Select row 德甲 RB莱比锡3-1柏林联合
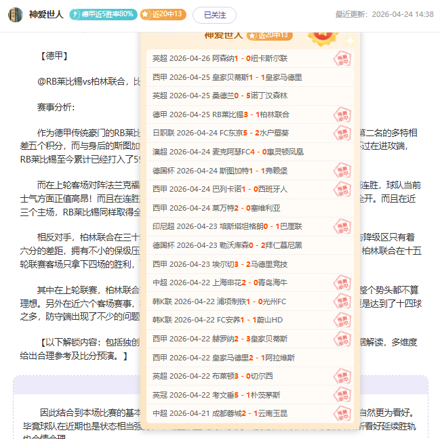Viewport: 440px width, 439px height. (x=250, y=114)
